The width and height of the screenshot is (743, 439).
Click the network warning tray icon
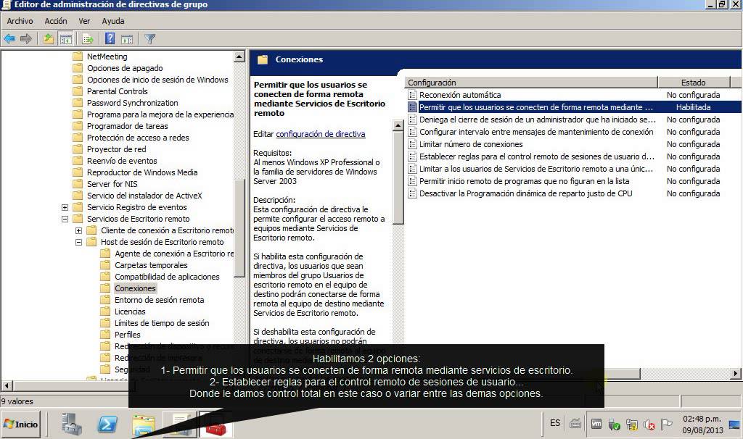(x=631, y=425)
